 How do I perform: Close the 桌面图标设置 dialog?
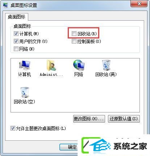[x=139, y=4]
